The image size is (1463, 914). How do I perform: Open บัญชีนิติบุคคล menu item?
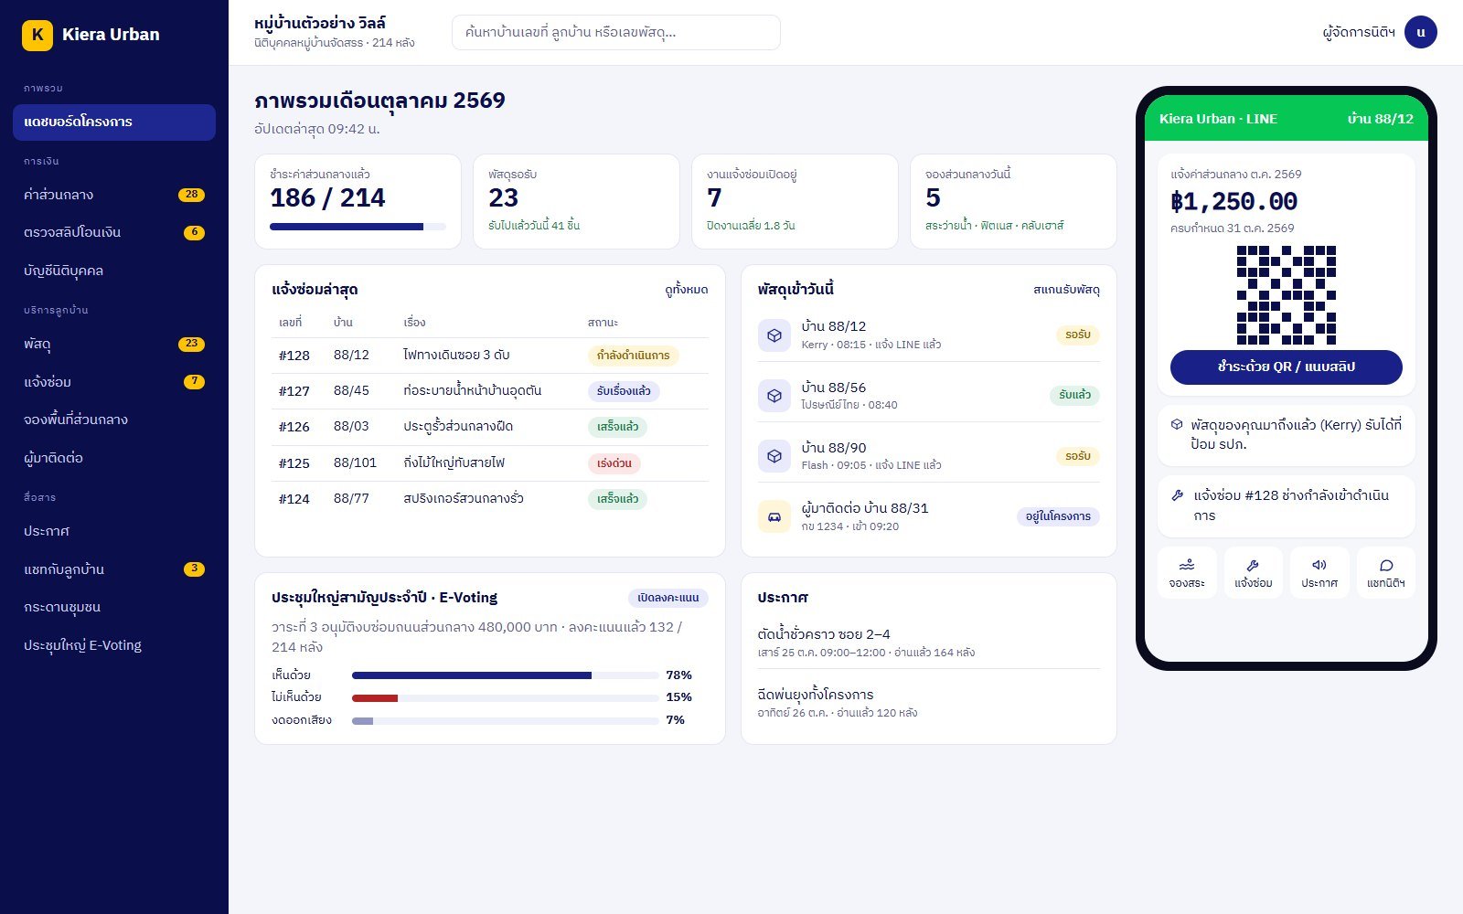click(114, 271)
